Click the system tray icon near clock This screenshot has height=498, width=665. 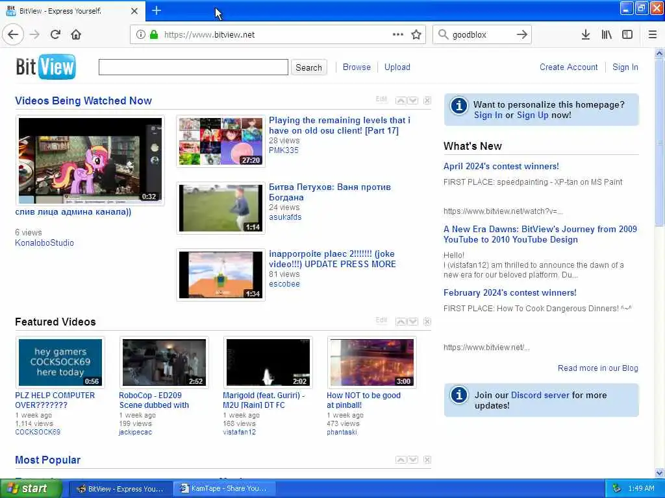(617, 489)
